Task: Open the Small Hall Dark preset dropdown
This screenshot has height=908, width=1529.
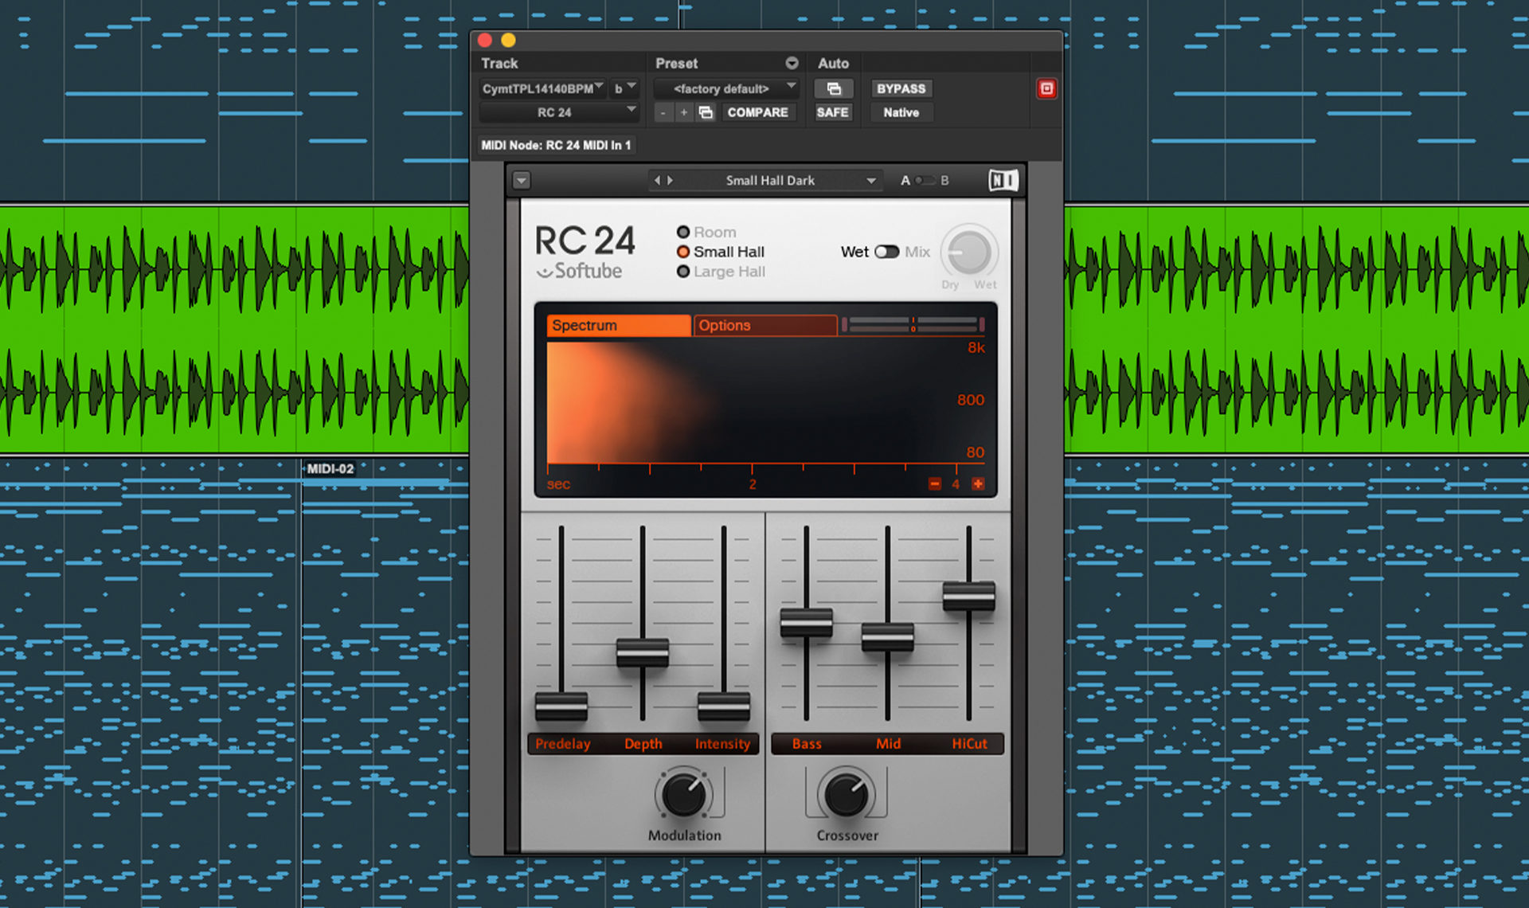Action: (x=870, y=180)
